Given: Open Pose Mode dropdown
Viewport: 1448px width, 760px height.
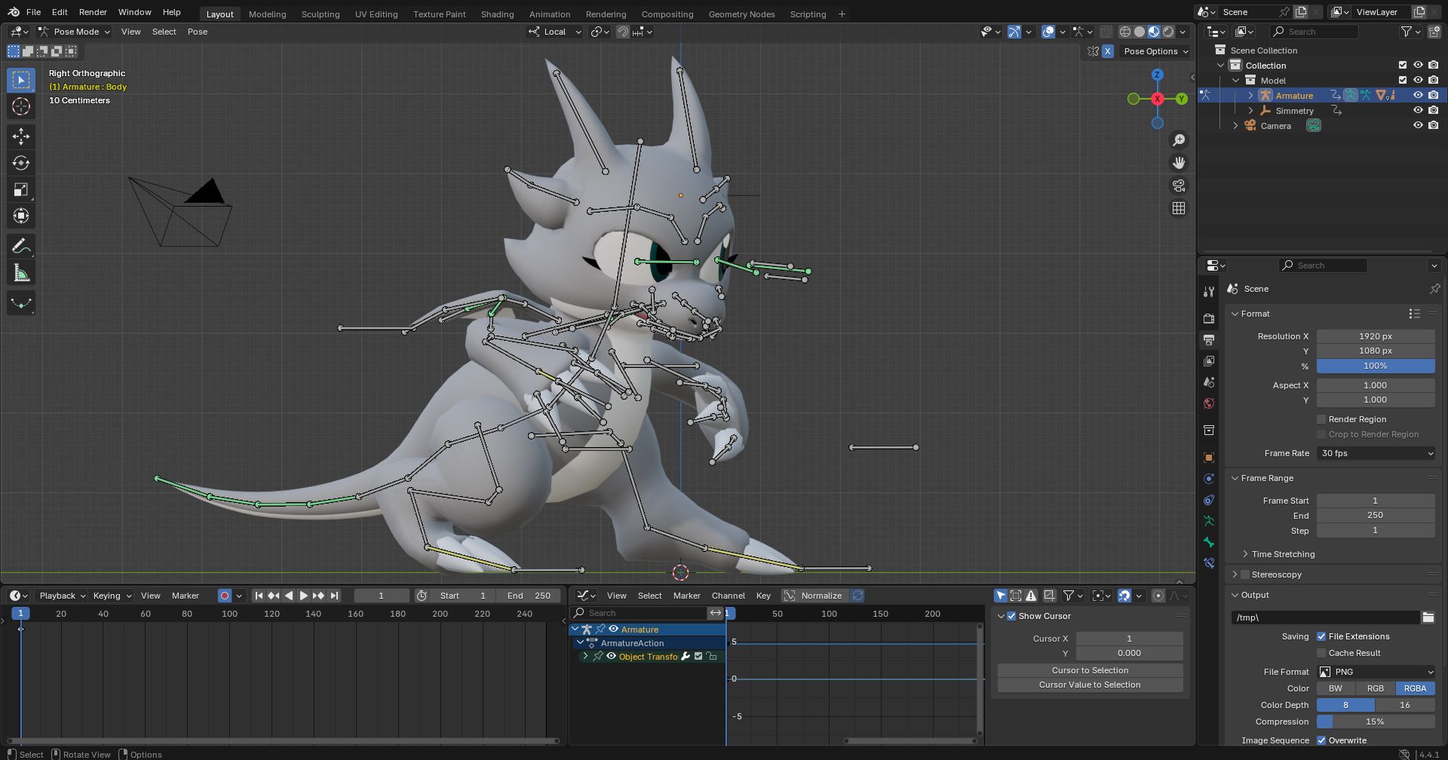Looking at the screenshot, I should [x=74, y=32].
